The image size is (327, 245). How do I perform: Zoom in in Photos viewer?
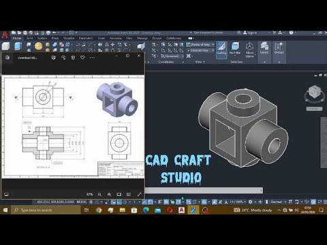[x=109, y=195]
